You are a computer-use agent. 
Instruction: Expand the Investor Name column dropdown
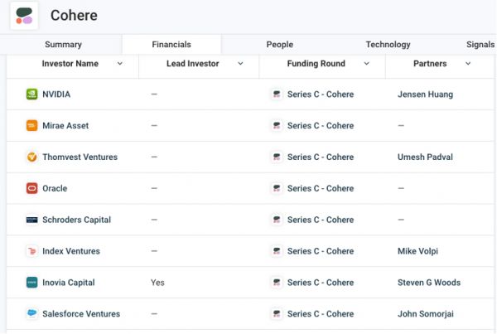click(x=120, y=64)
